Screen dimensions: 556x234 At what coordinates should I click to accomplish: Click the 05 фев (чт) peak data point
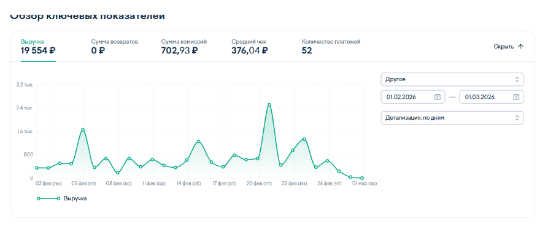83,130
